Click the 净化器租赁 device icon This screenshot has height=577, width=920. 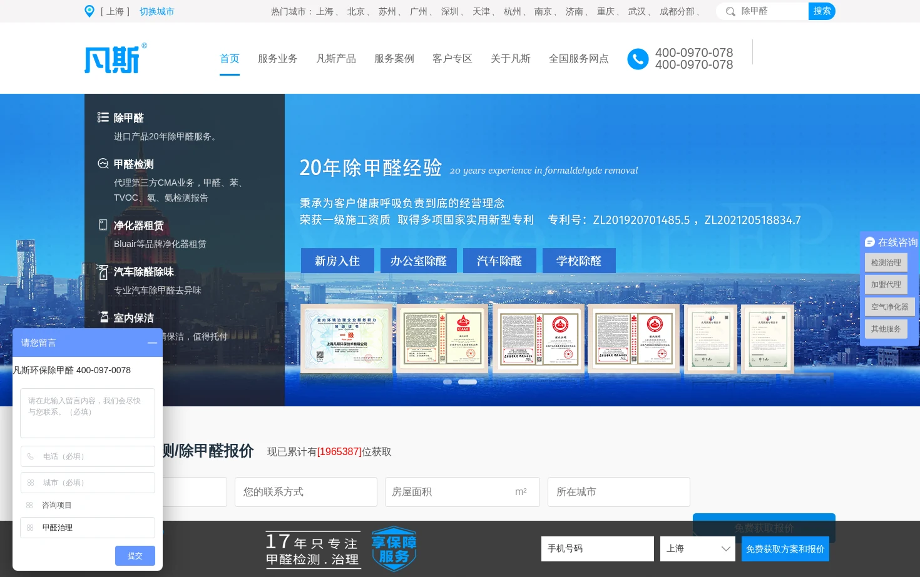point(103,224)
